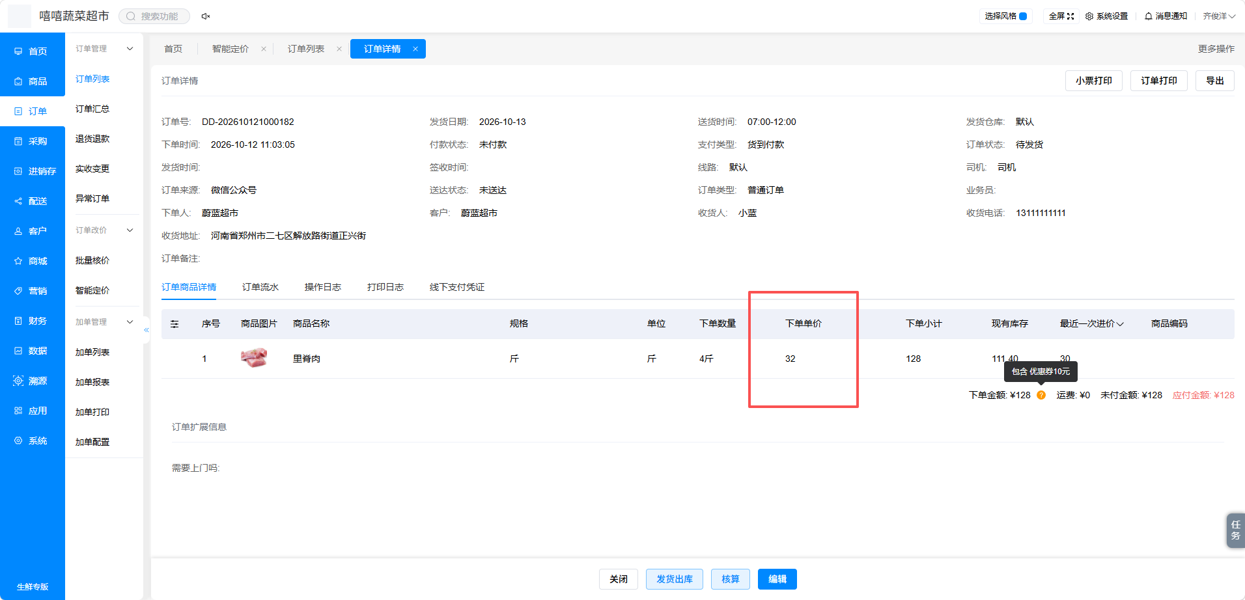
Task: Open the 齐俊洋 user dropdown
Action: (x=1219, y=16)
